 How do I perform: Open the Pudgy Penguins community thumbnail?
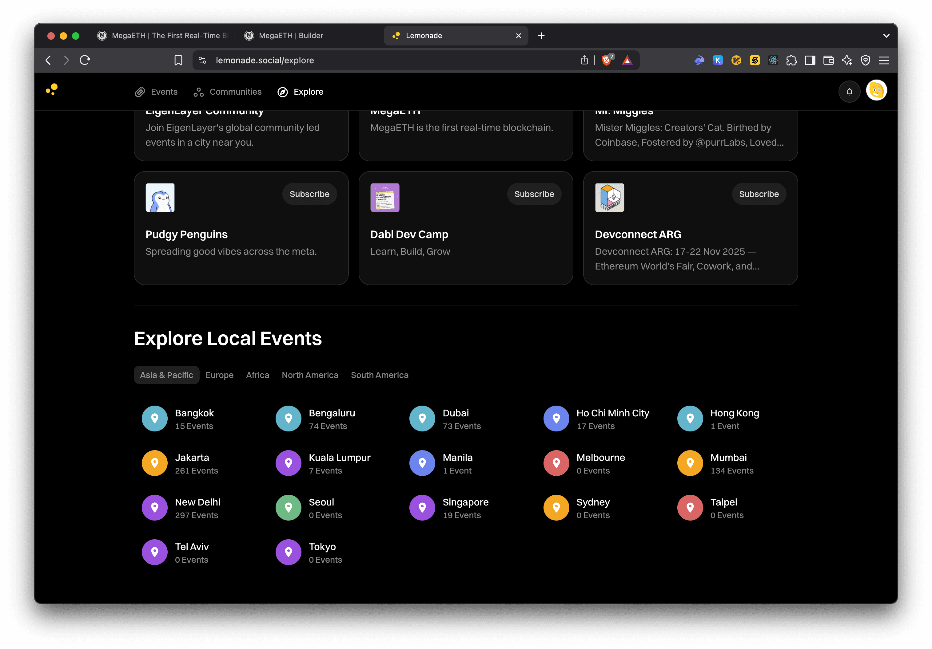coord(160,198)
